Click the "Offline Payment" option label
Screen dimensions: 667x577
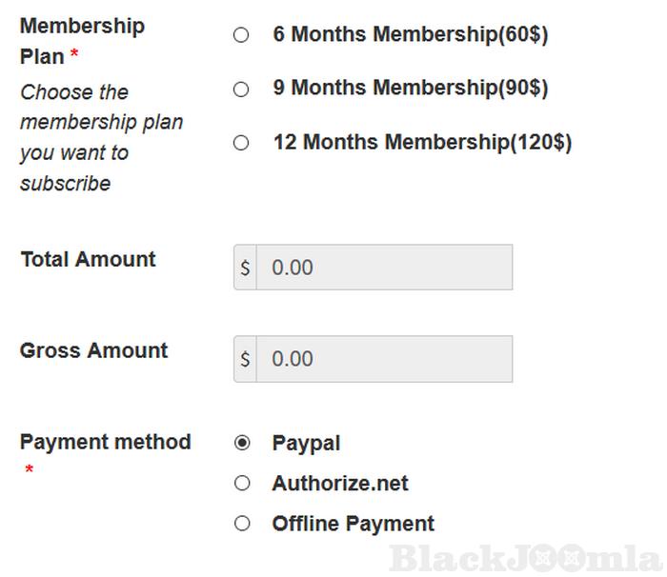tap(353, 524)
